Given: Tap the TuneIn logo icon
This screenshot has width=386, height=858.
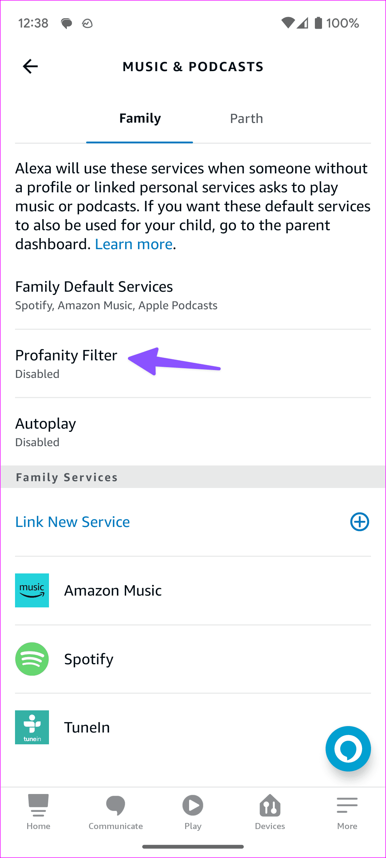Looking at the screenshot, I should [32, 727].
